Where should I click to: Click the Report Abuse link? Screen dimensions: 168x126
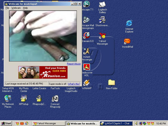click(x=74, y=64)
